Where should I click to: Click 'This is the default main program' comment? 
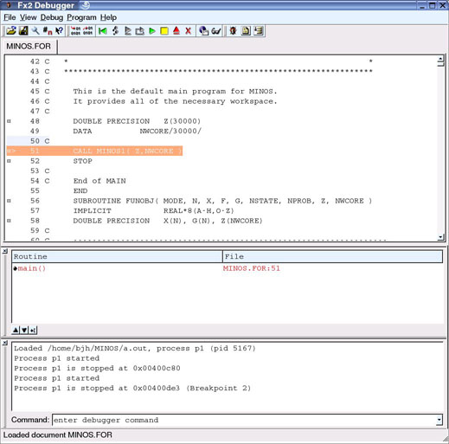[x=175, y=91]
